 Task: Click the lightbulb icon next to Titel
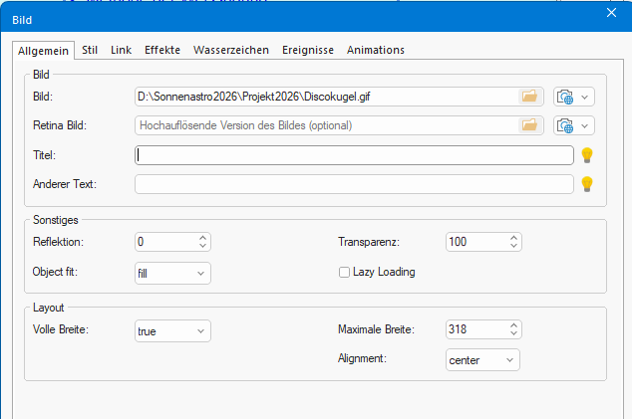588,155
